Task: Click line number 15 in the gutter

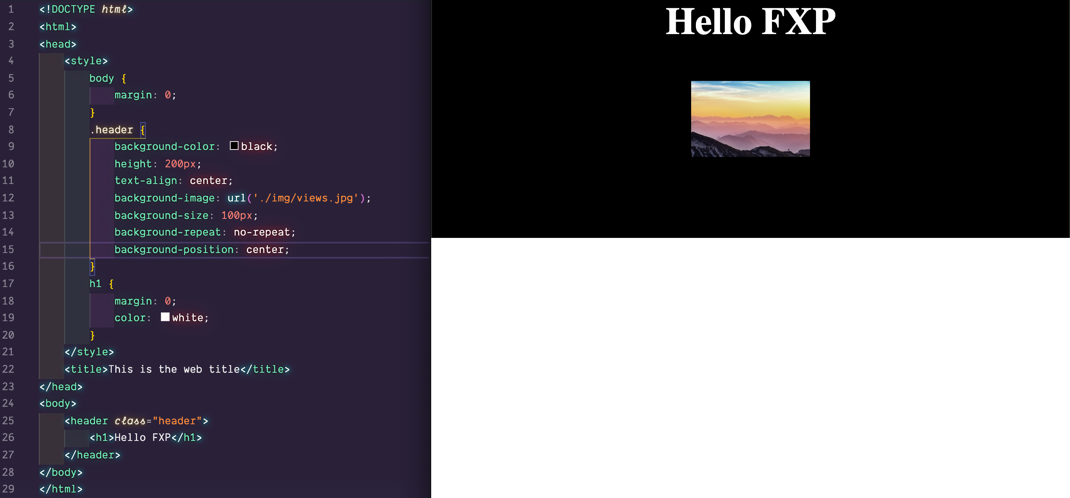Action: click(x=8, y=249)
